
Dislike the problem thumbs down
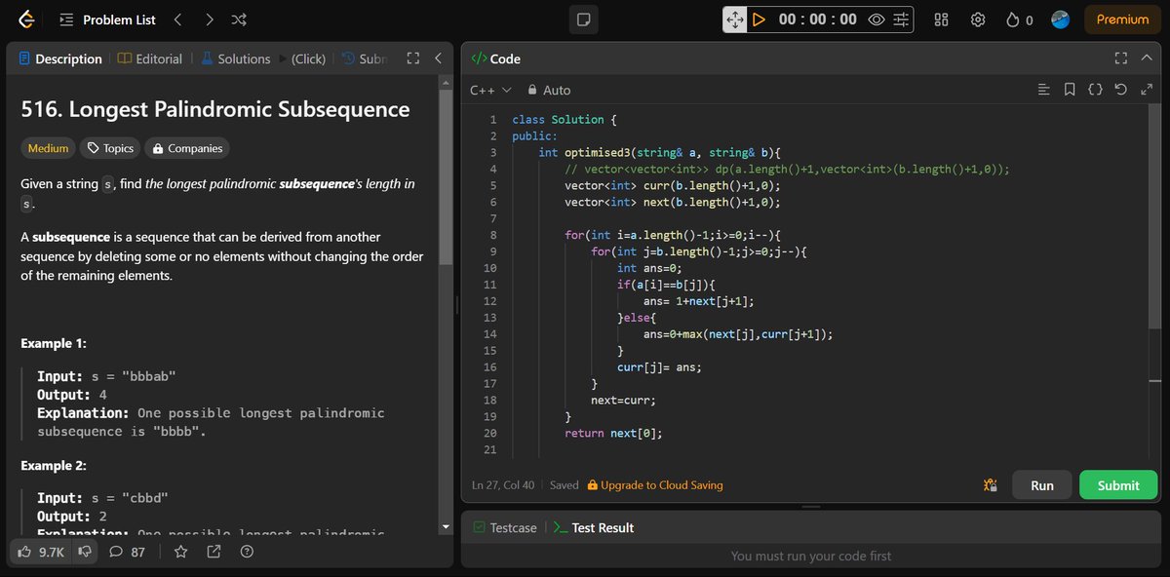(85, 552)
